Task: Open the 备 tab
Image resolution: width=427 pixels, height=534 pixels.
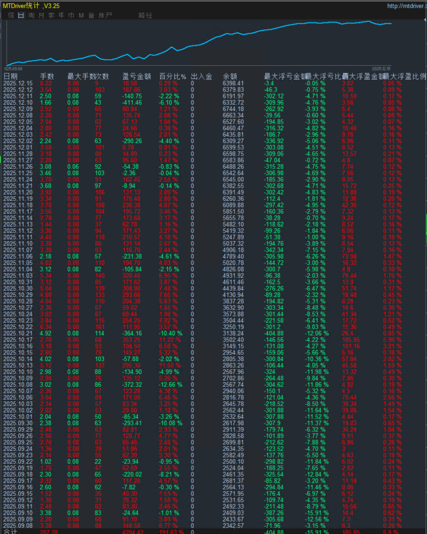Action: click(91, 15)
